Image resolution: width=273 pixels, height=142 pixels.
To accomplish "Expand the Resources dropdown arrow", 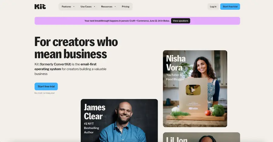I will click(x=115, y=7).
